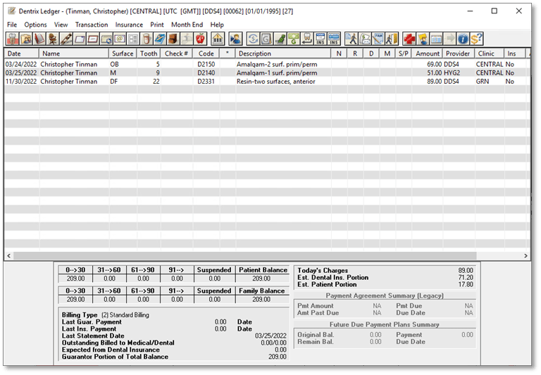541x375 pixels.
Task: Open the Patient Chart tooth icon
Action: click(x=13, y=39)
